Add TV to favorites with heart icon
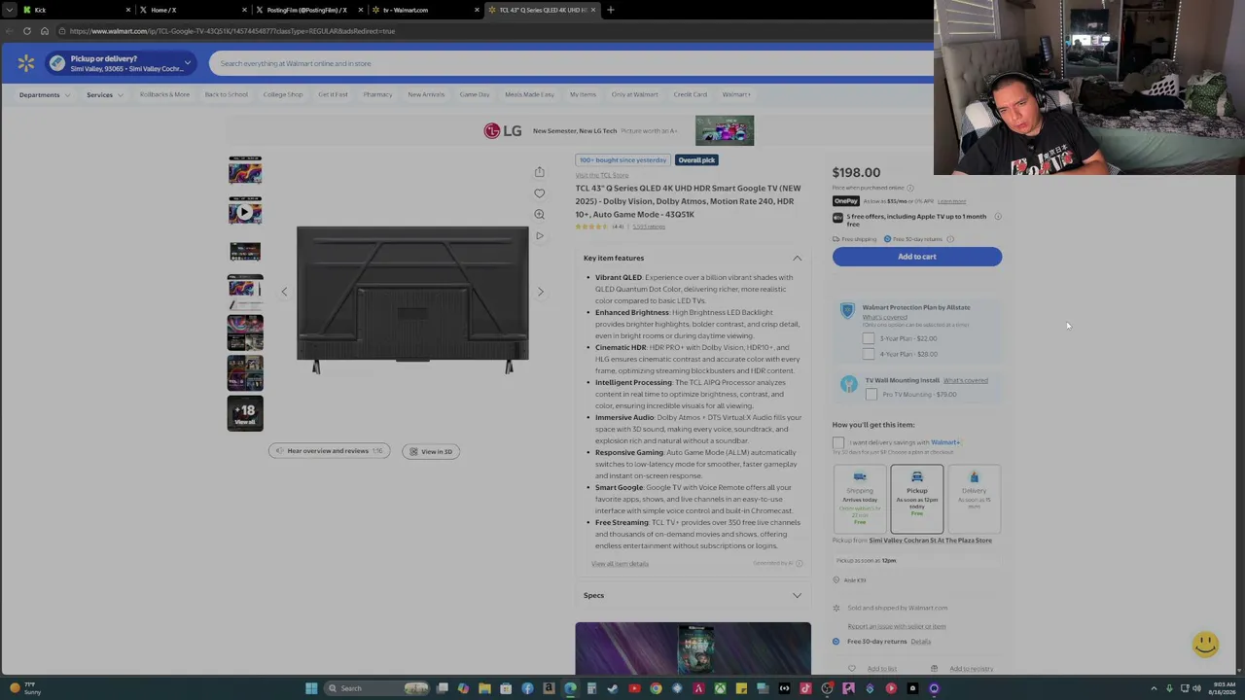The width and height of the screenshot is (1245, 700). [539, 192]
